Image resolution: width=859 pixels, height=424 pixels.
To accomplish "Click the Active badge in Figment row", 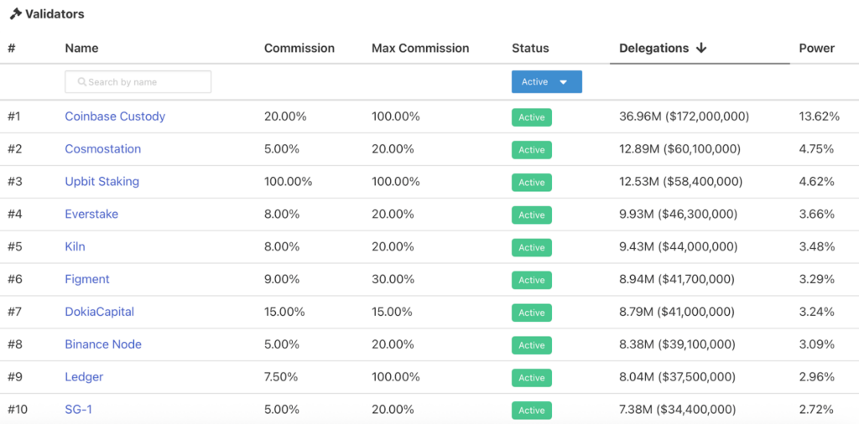I will coord(531,280).
